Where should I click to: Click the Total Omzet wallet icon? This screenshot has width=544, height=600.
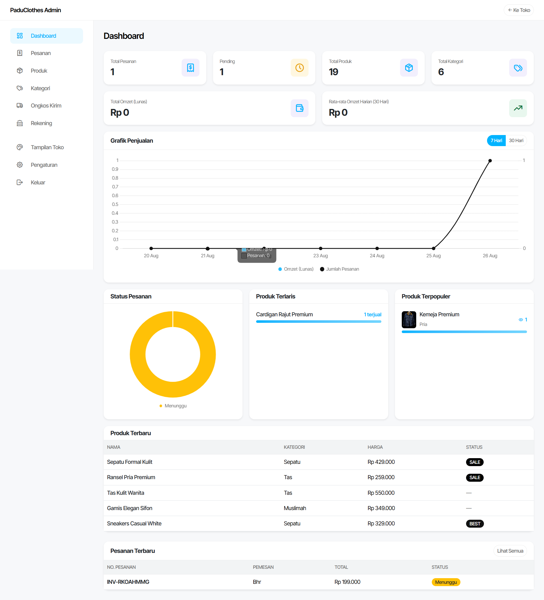(299, 108)
